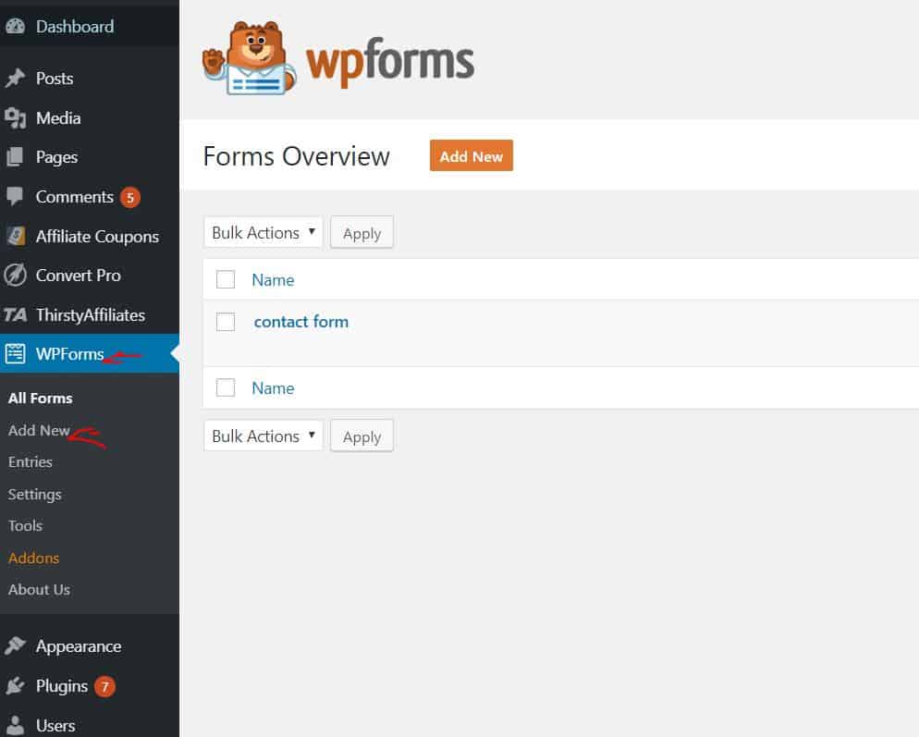Click the Comments count badge 5
The width and height of the screenshot is (919, 737).
(x=130, y=198)
